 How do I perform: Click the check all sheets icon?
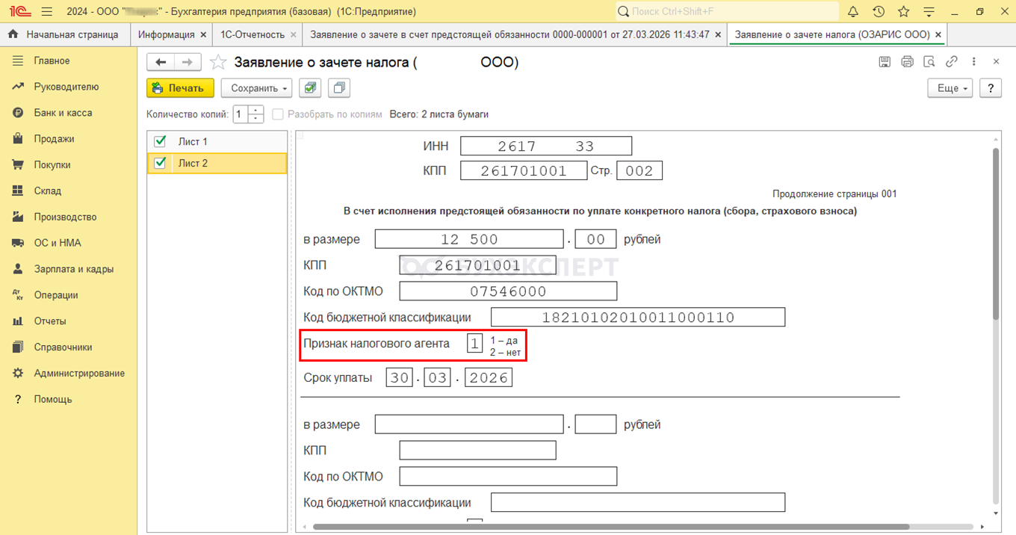310,88
